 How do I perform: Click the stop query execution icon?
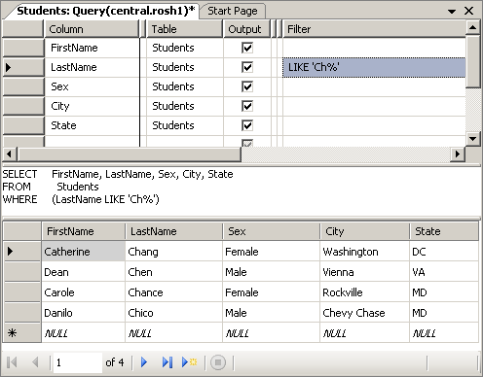218,362
